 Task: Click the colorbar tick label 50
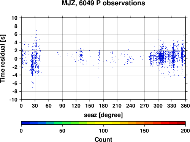62,131
